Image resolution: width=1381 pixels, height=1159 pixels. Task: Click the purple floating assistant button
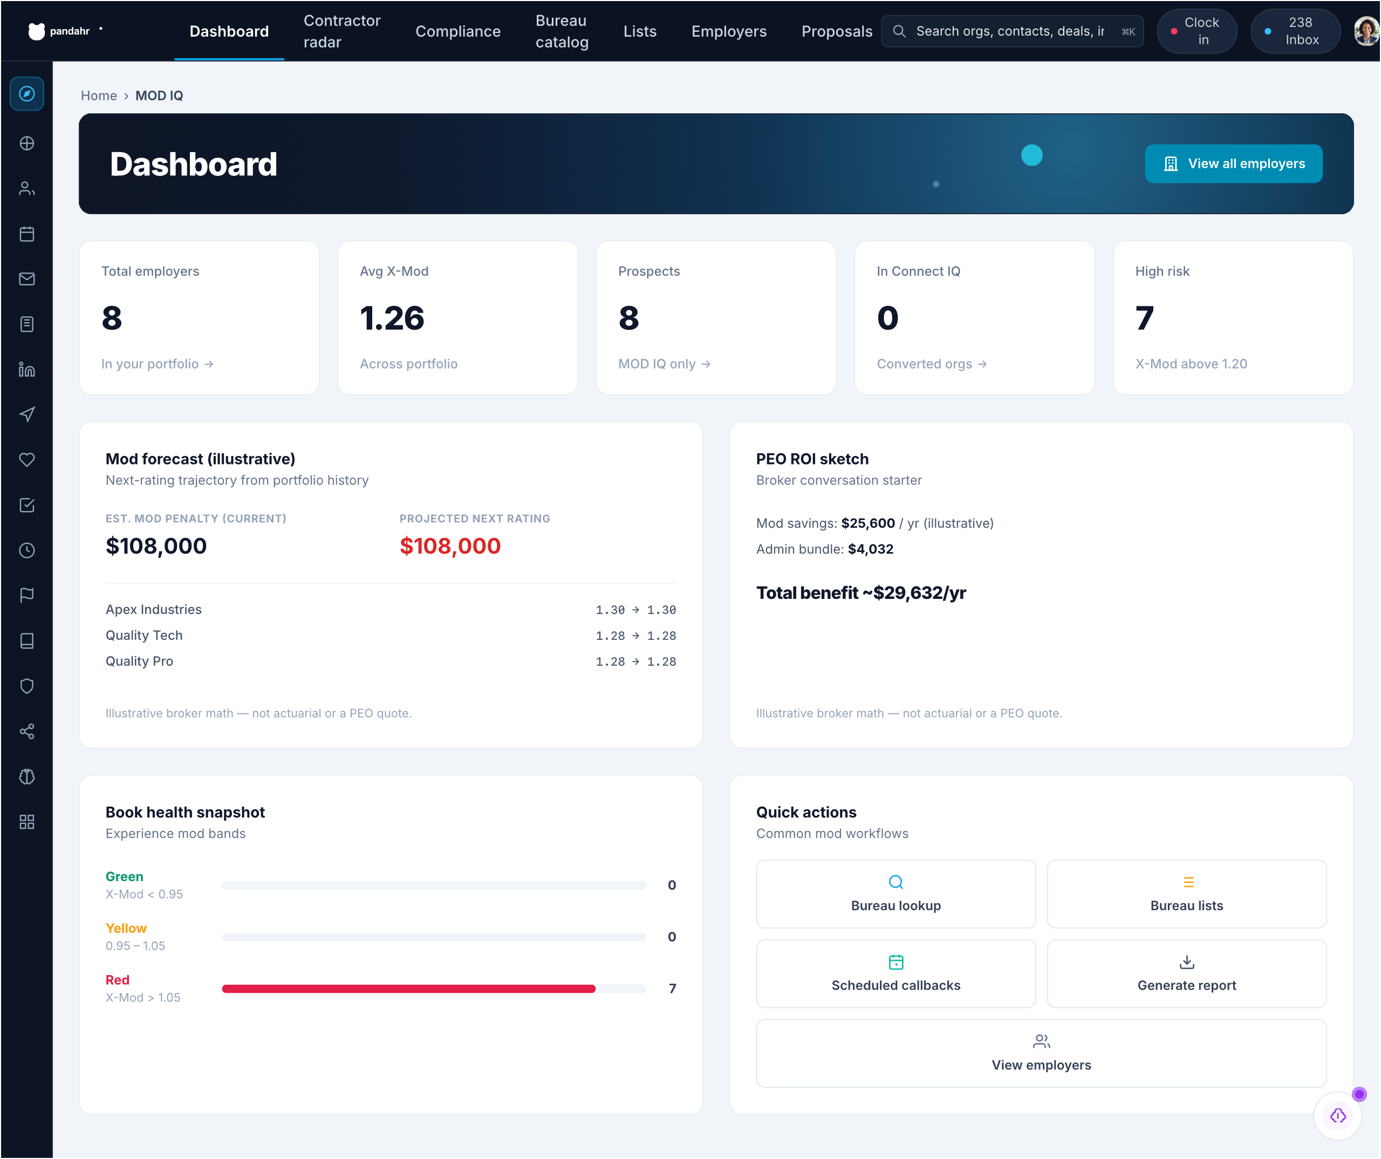[1338, 1116]
